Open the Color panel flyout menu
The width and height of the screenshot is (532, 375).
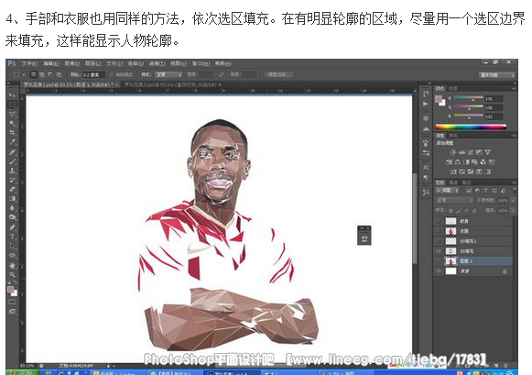click(514, 88)
